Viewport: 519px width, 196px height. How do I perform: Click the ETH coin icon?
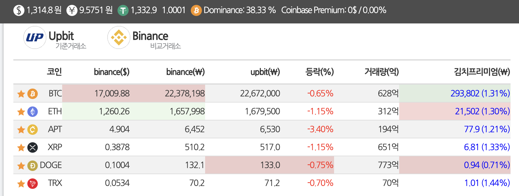[33, 112]
